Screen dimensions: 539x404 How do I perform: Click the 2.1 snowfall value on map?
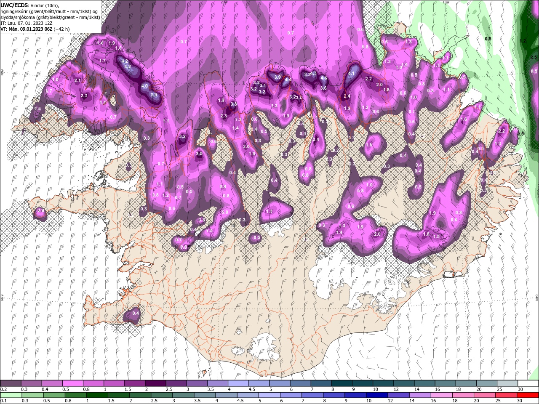(x=77, y=80)
